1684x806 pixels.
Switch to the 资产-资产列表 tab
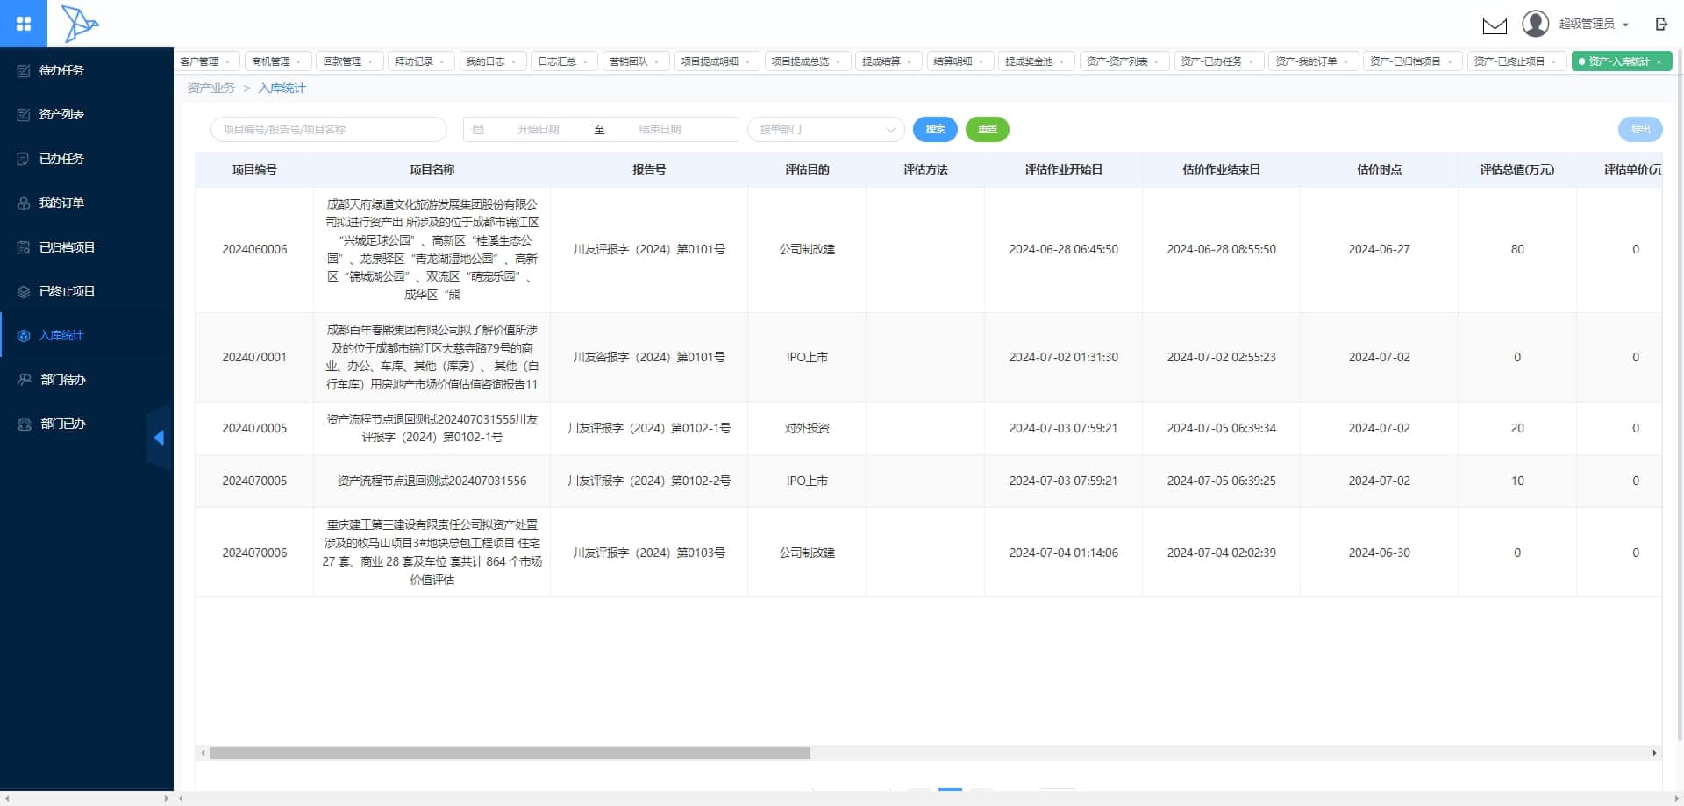pos(1117,61)
